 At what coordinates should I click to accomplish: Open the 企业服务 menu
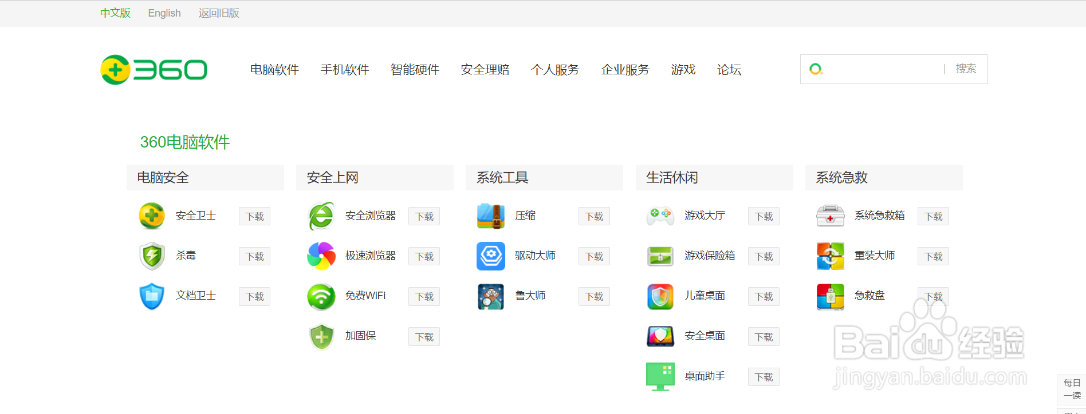625,70
